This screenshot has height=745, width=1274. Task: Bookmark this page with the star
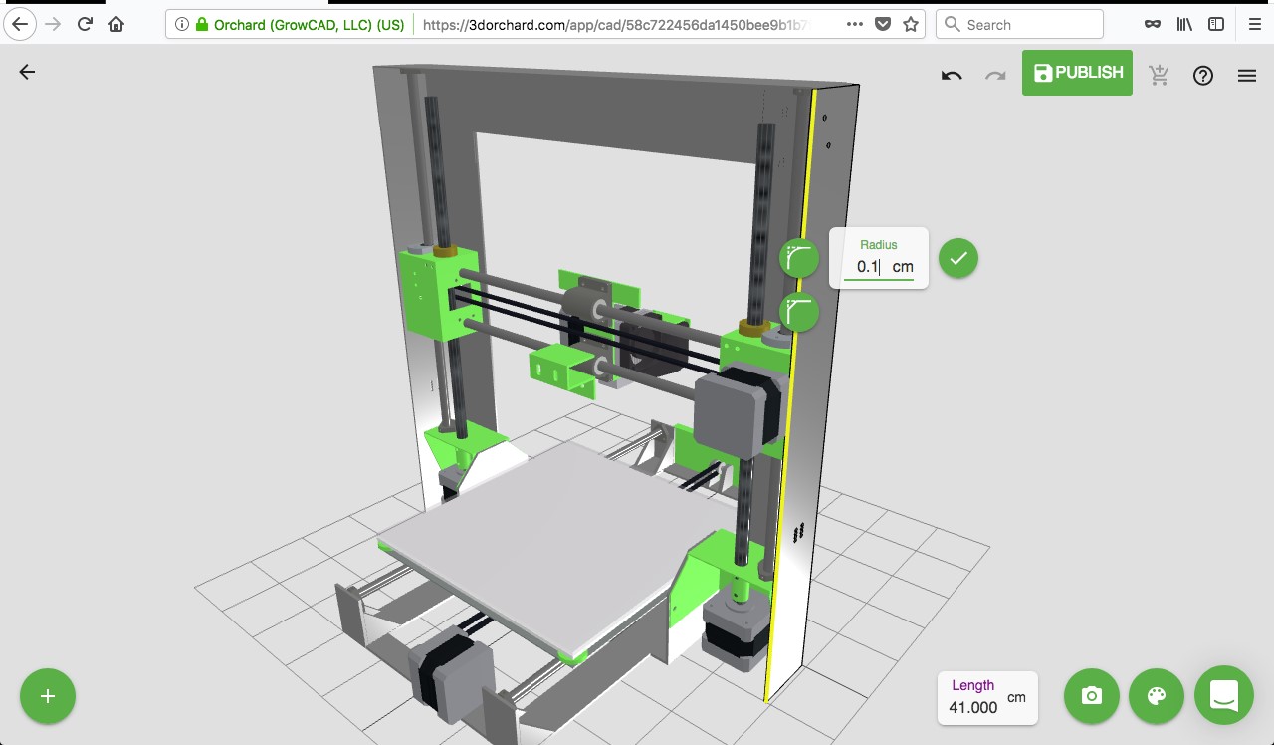tap(911, 24)
